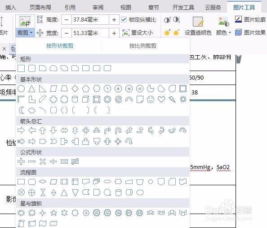The width and height of the screenshot is (267, 228).
Task: Select the donut ring shape
Action: (x=107, y=99)
